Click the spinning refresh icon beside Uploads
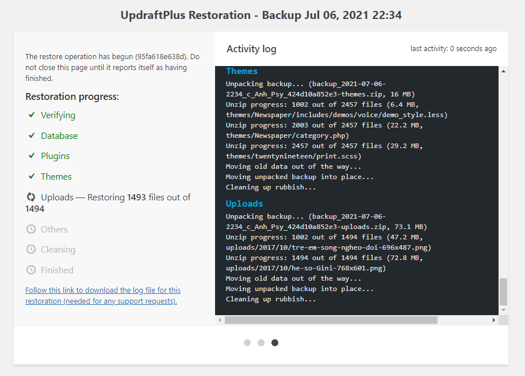 31,197
